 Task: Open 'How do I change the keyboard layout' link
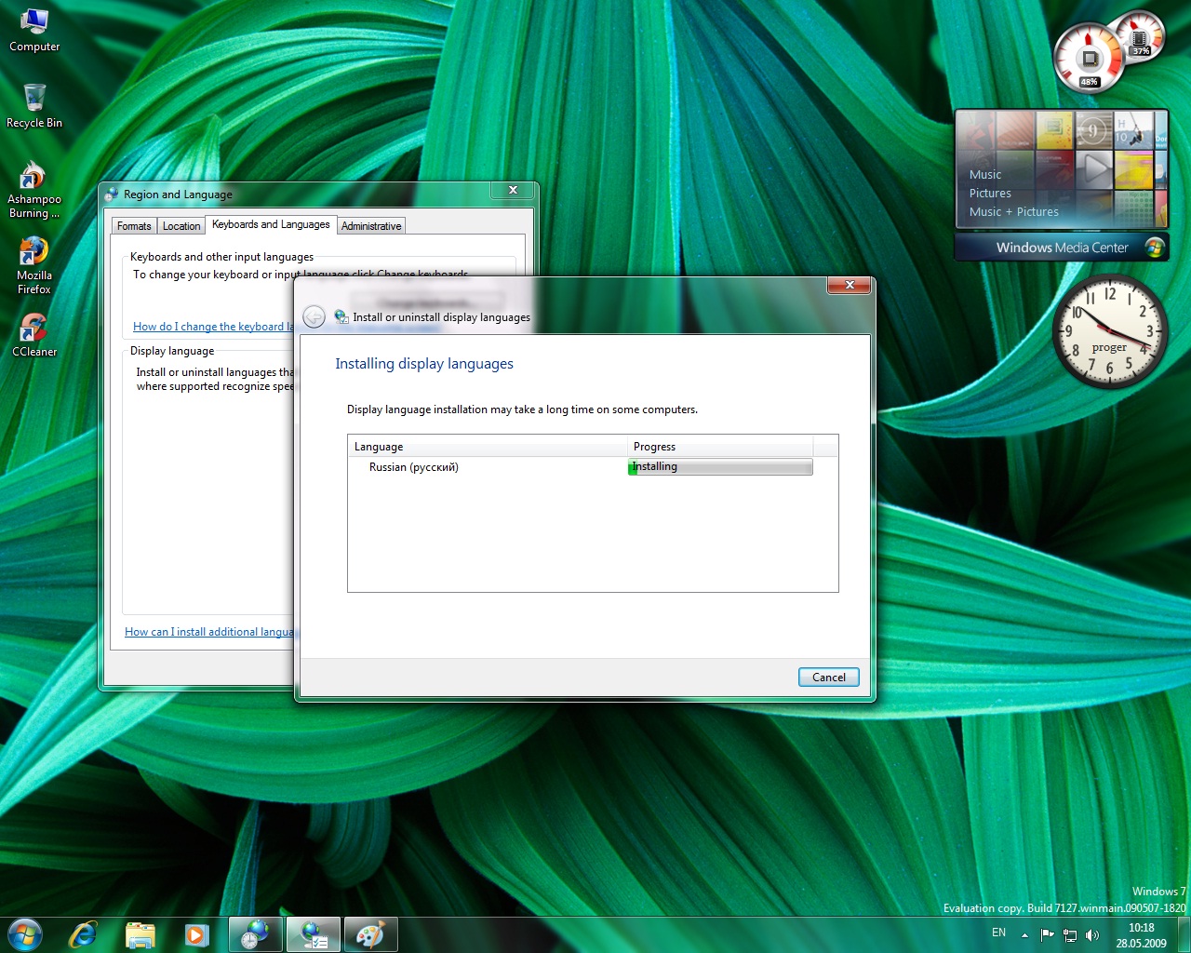213,327
